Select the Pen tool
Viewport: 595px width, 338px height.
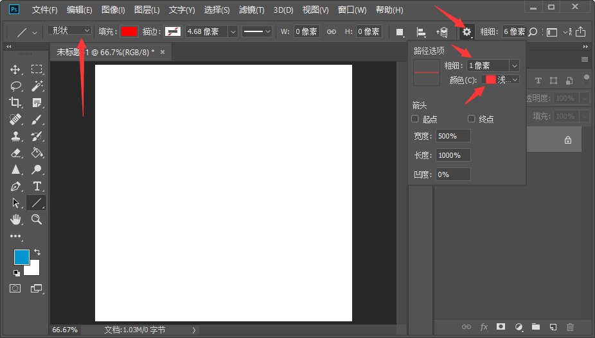click(15, 186)
